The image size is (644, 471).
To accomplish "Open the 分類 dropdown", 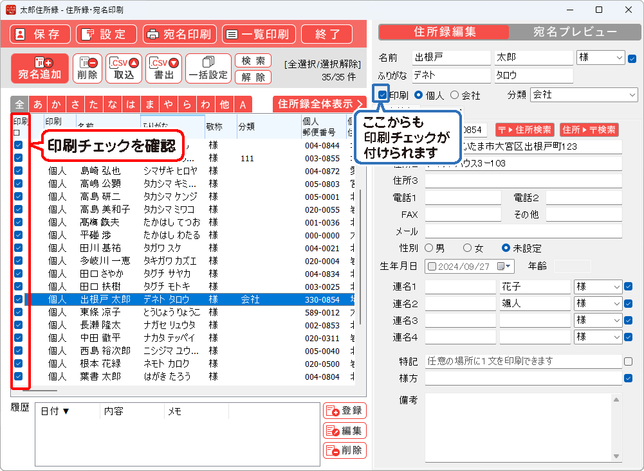I will click(632, 95).
